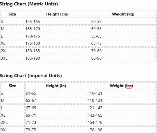This screenshot has height=133, width=157.
Task: Click the 73-75 inches height cell
Action: pyautogui.click(x=56, y=130)
